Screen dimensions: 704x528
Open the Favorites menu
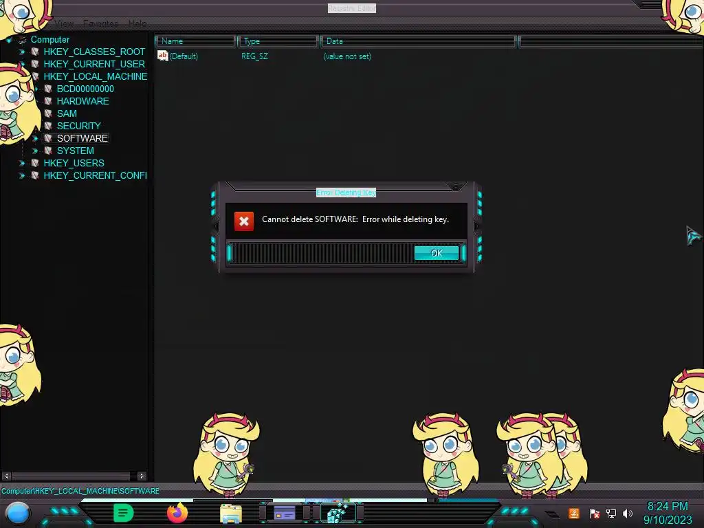(100, 23)
